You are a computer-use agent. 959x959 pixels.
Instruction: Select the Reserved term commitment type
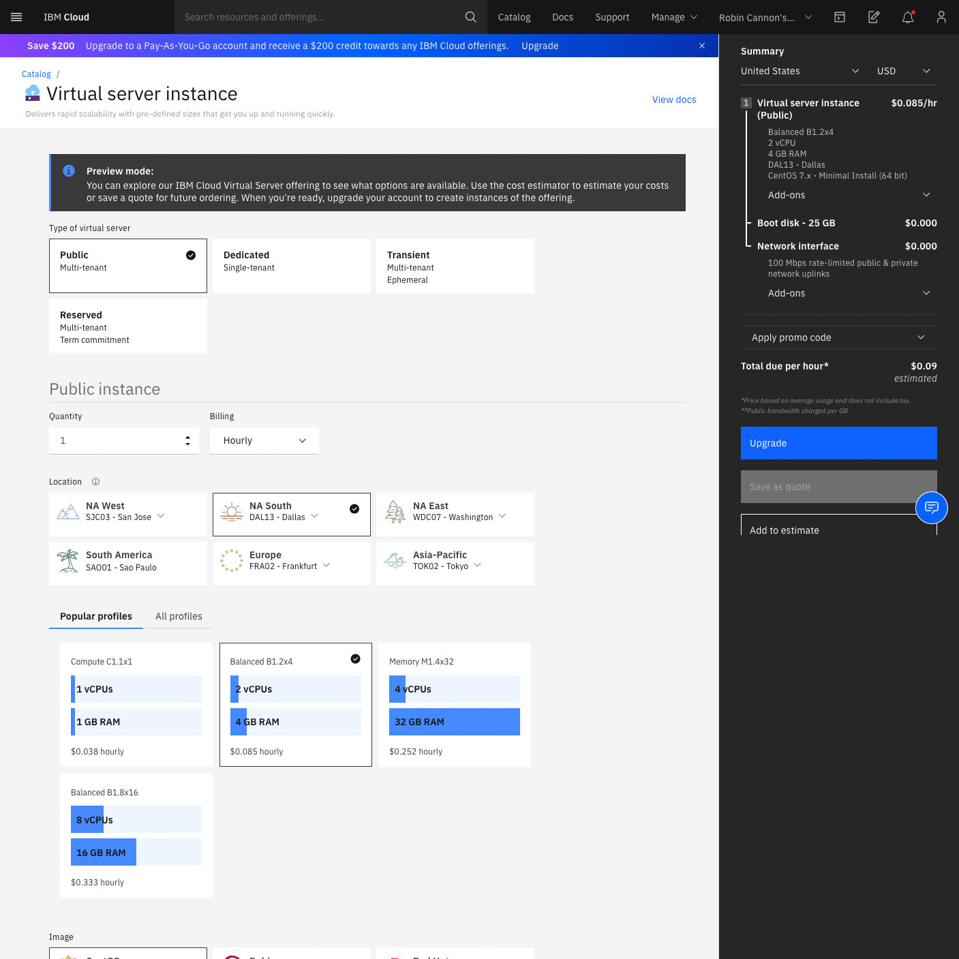click(x=128, y=326)
